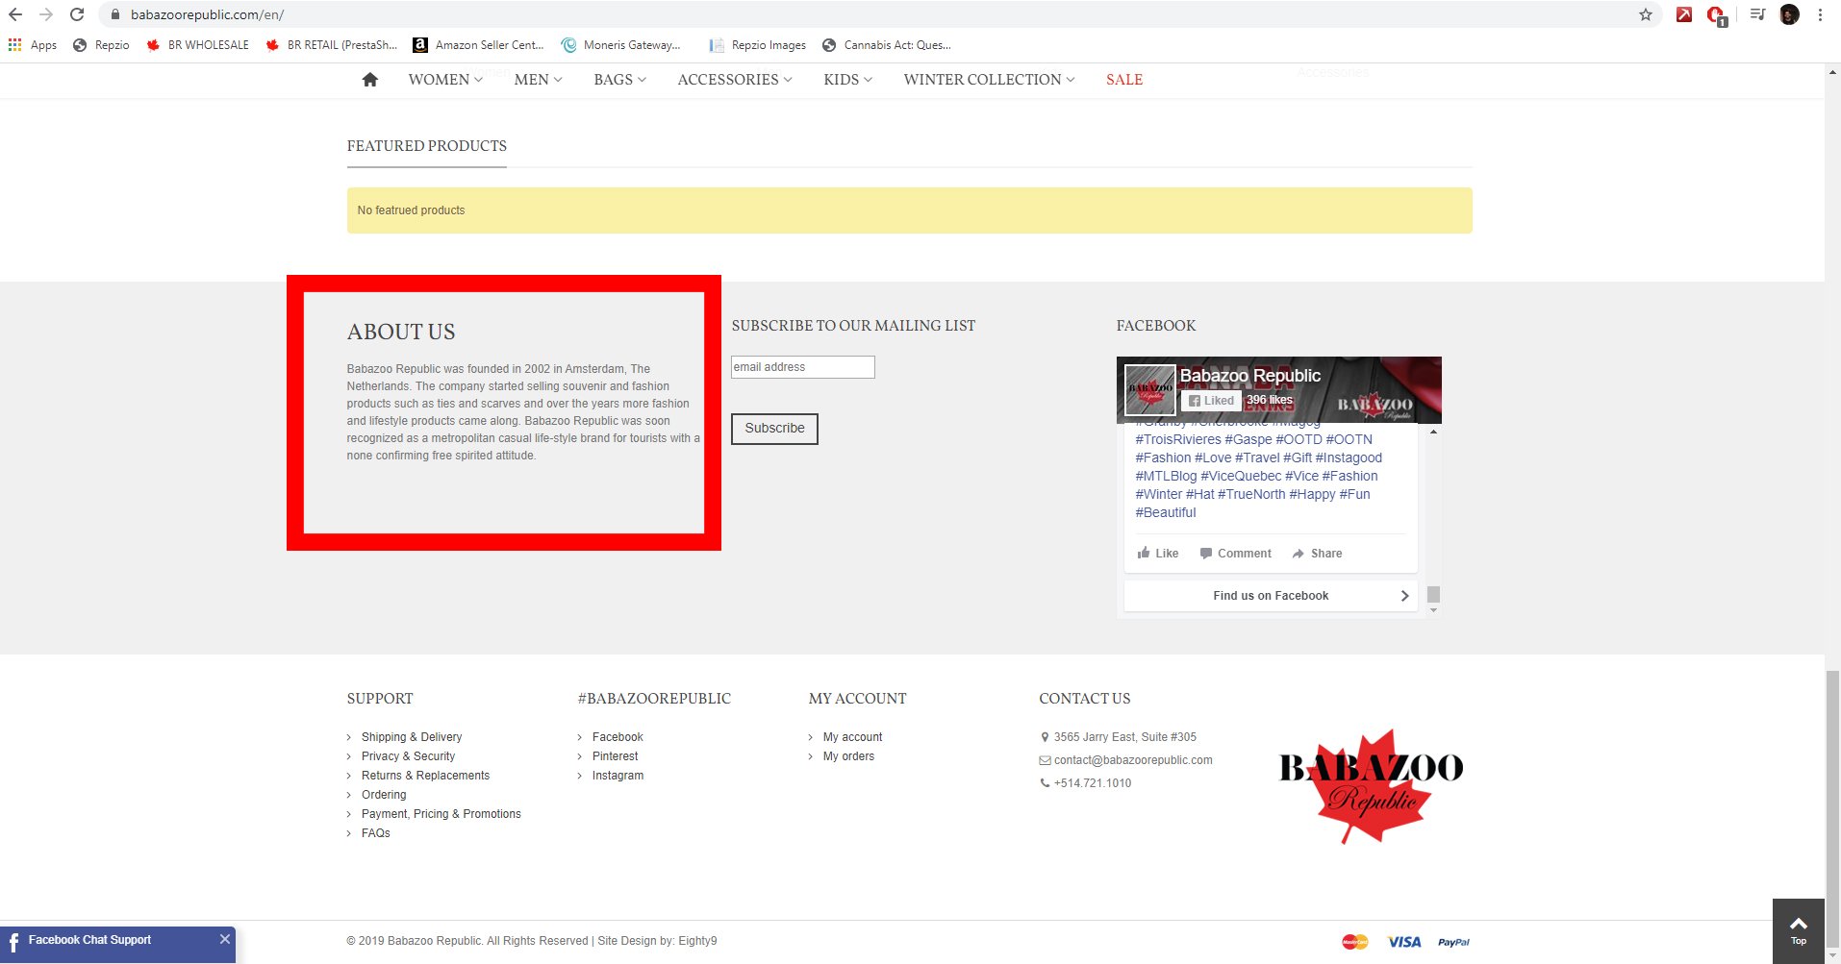
Task: Click the browser forward arrow
Action: click(46, 14)
